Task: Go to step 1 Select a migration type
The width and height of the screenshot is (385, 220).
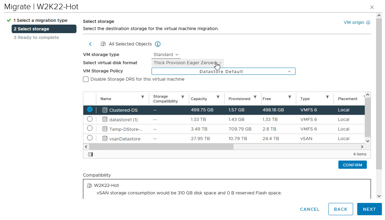Action: 40,20
